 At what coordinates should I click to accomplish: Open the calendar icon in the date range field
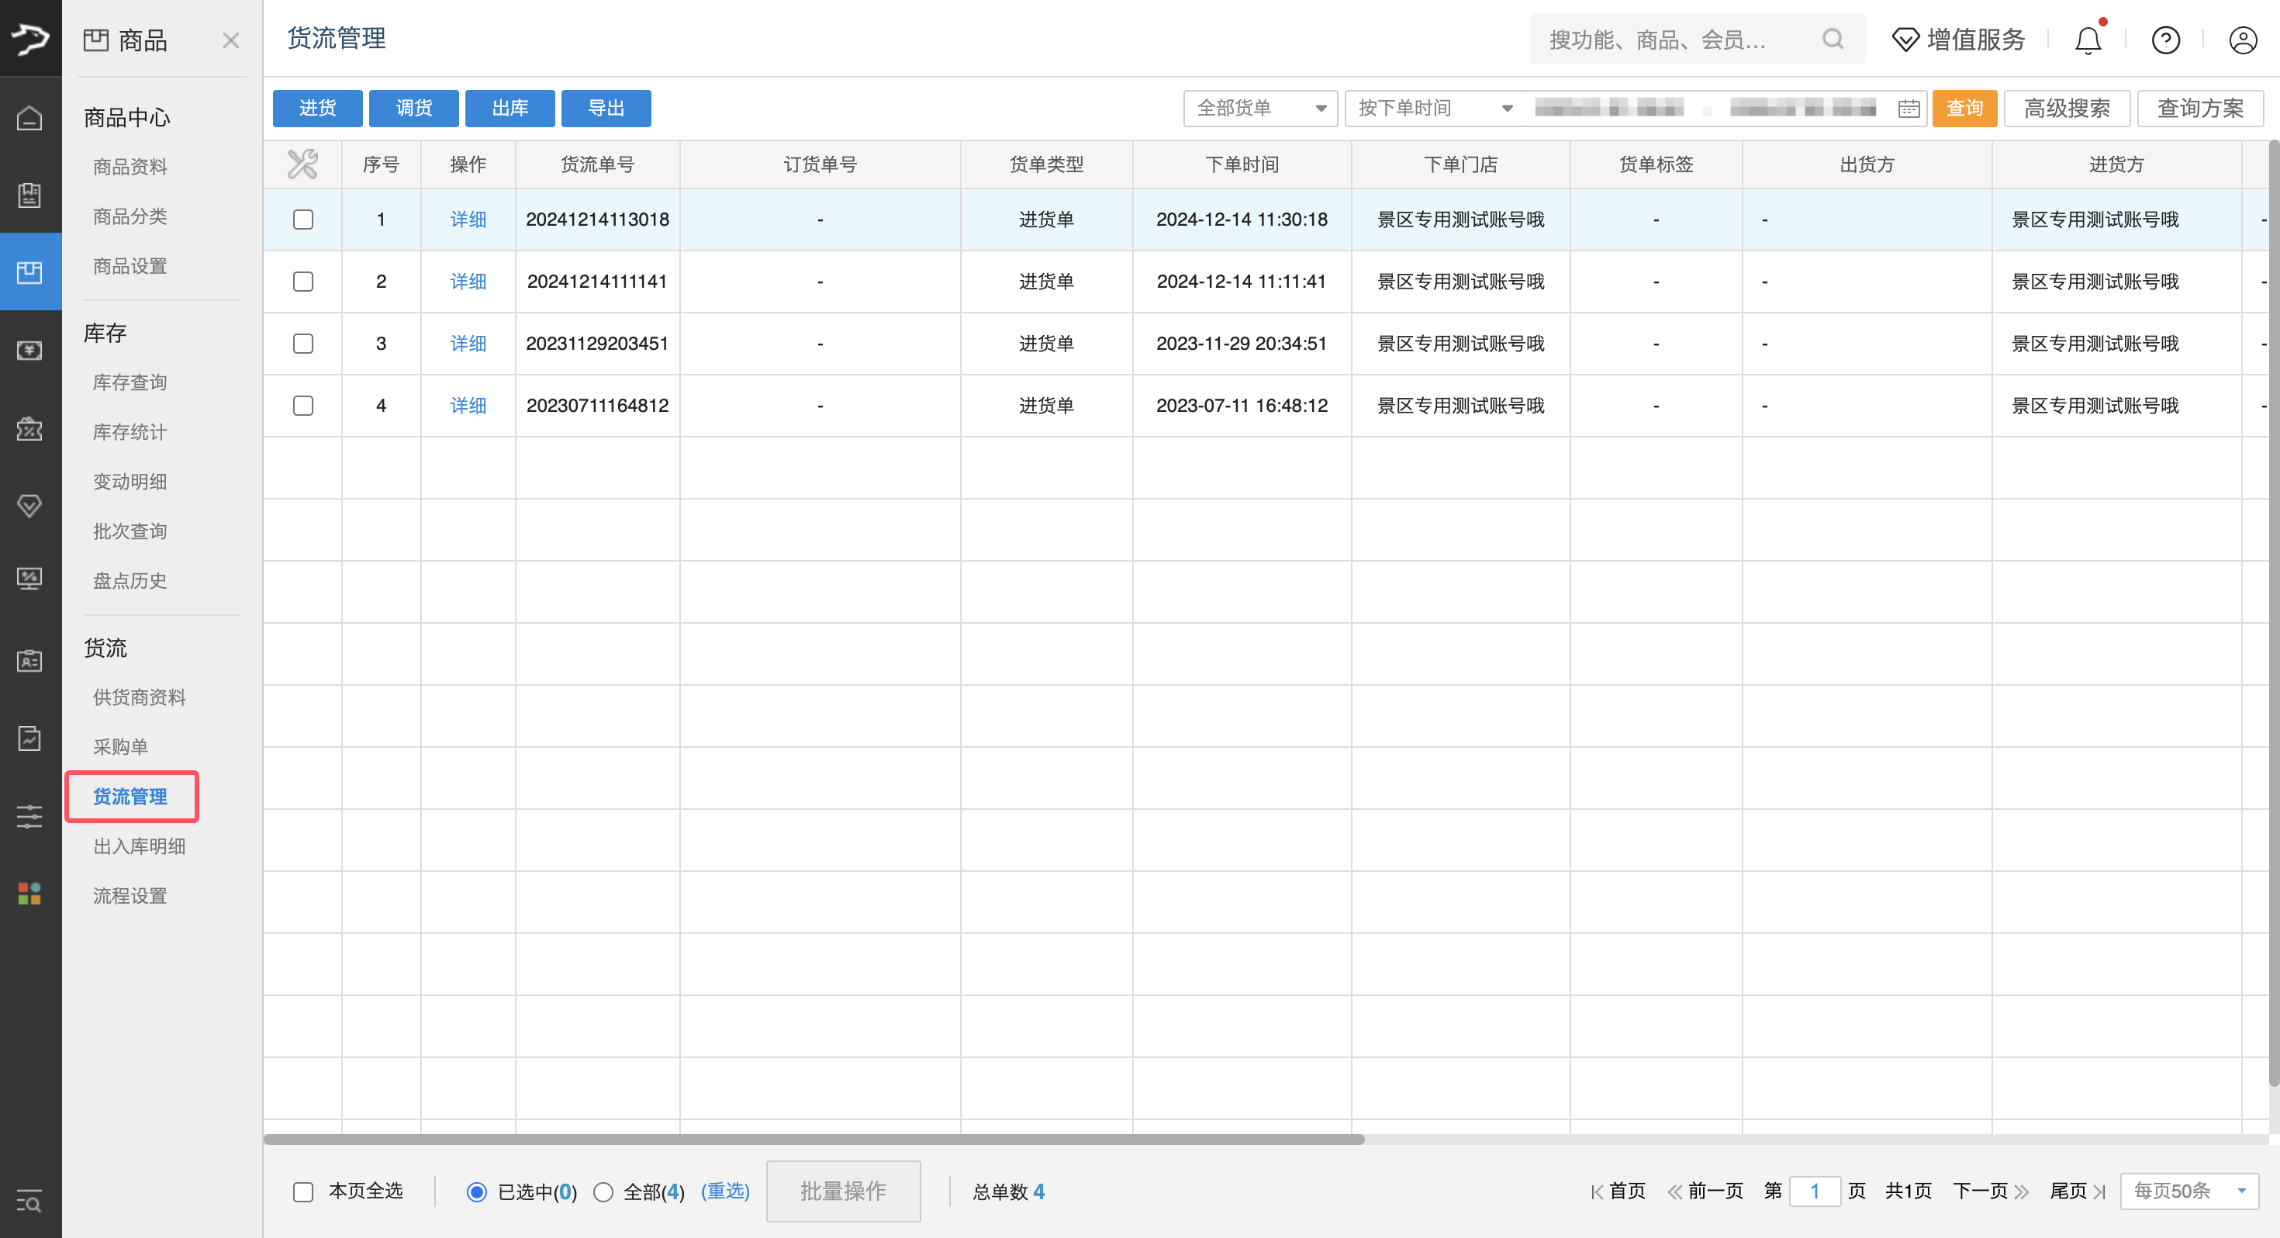pyautogui.click(x=1909, y=108)
